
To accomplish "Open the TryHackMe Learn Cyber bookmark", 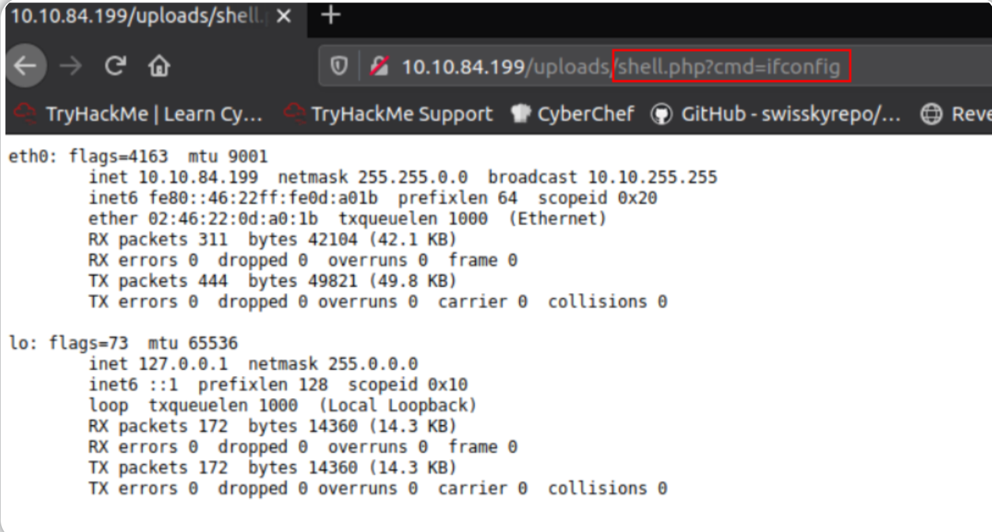I will 153,114.
